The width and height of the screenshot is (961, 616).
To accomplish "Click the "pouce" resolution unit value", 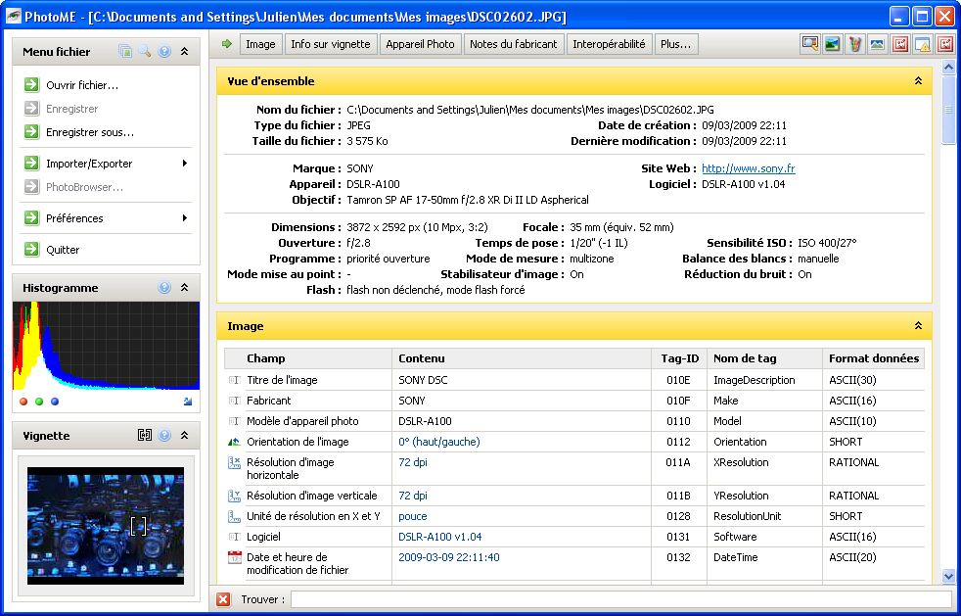I will pos(412,517).
